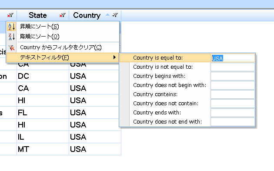Click the ascending sort A-Z icon
274x171 pixels.
click(12, 27)
